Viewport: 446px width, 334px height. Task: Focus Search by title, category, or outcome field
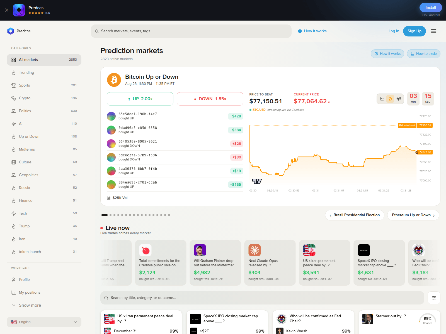point(262,298)
